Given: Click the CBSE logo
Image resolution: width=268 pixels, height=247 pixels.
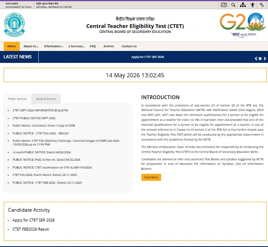Looking at the screenshot, I should coord(14,25).
